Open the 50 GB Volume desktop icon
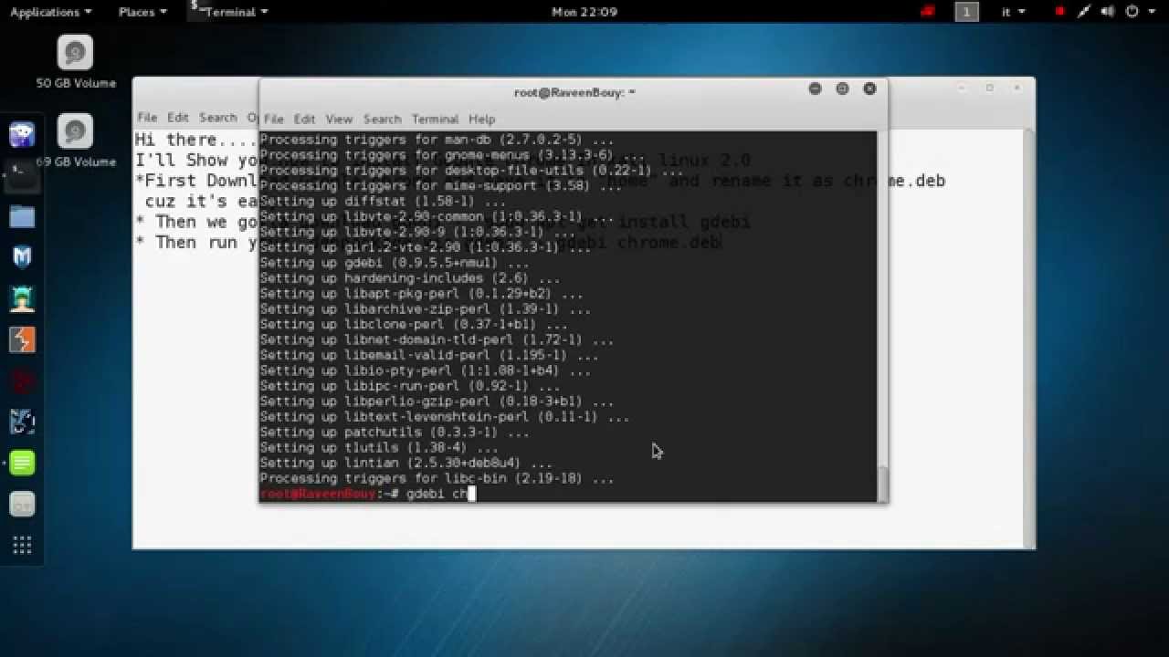Viewport: 1169px width, 657px height. coord(75,62)
